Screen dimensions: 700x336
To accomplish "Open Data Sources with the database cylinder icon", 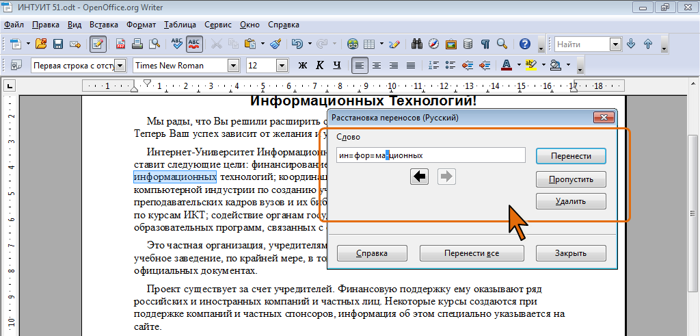I will 468,44.
